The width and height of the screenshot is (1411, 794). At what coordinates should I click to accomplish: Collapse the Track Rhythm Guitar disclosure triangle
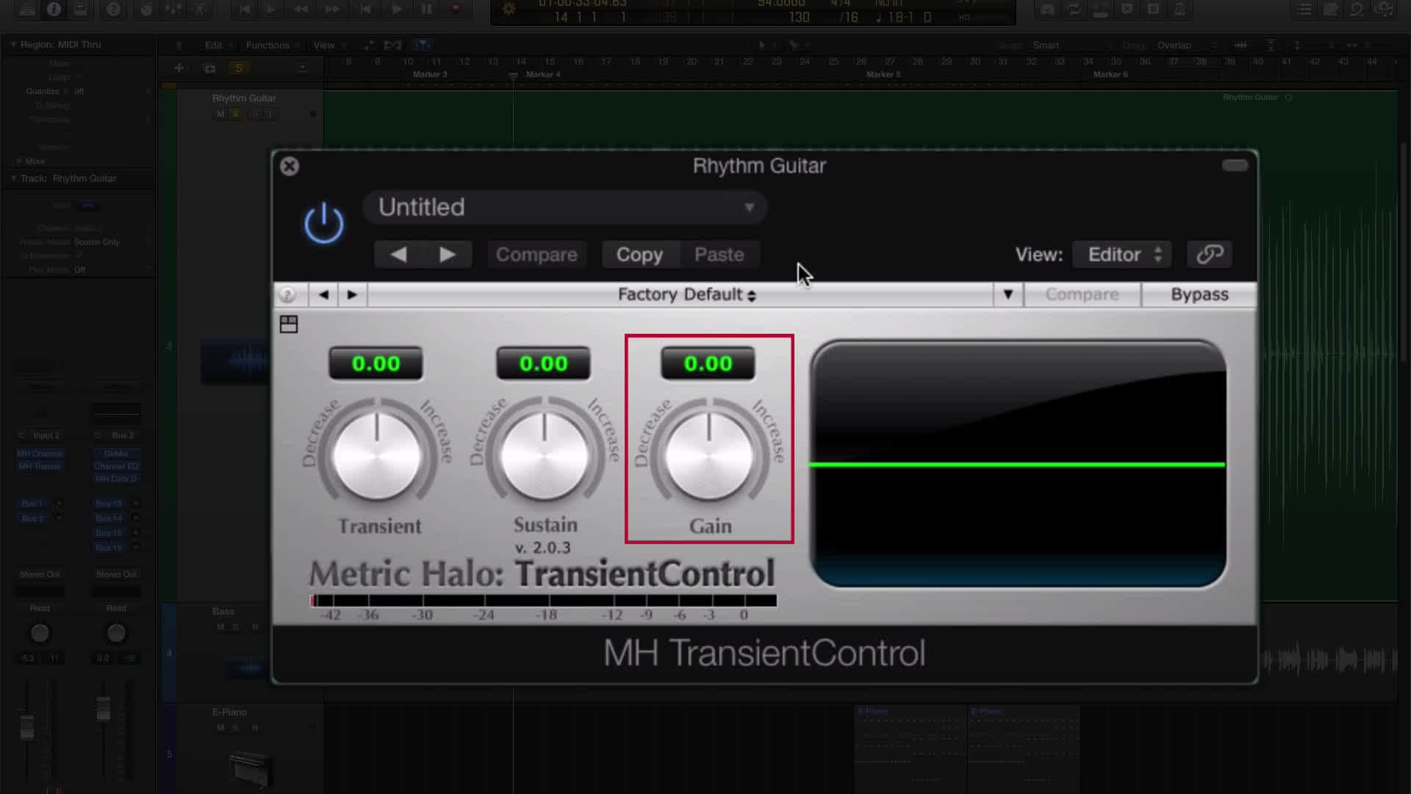click(13, 178)
